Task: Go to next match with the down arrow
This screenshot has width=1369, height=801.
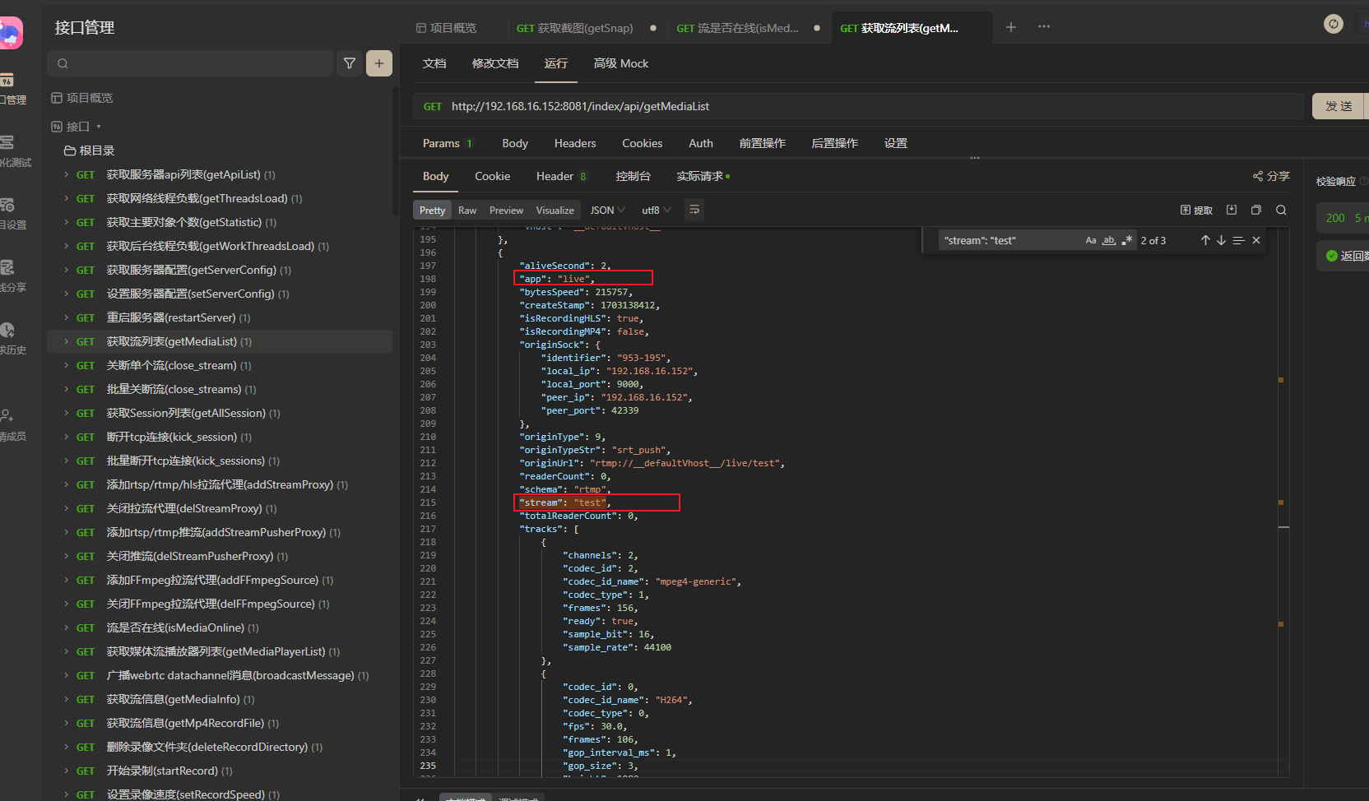Action: point(1221,240)
